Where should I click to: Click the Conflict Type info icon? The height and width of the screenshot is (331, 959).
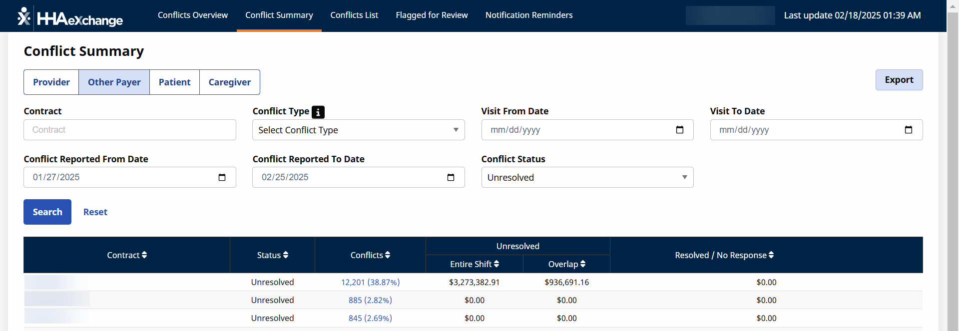point(318,112)
